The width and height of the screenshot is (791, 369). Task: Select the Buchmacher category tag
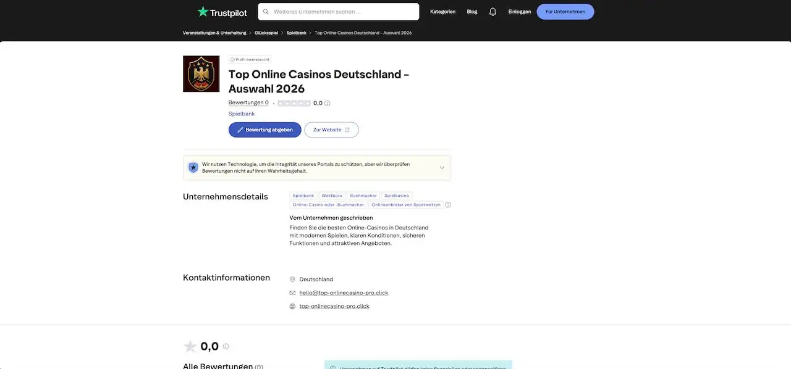click(363, 196)
